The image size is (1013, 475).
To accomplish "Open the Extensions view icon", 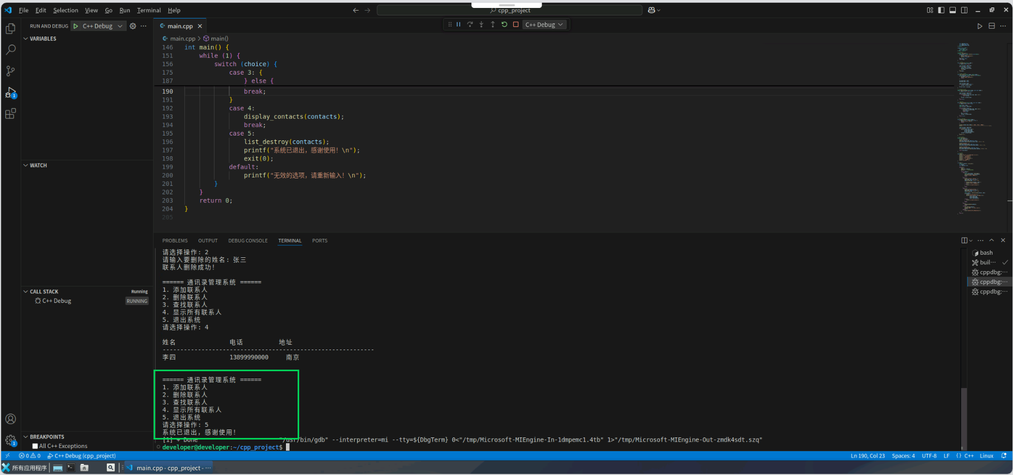I will pos(10,113).
